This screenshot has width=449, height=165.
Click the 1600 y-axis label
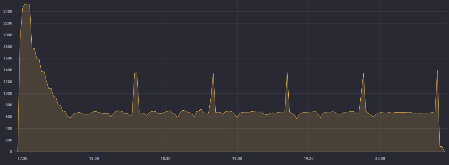[x=8, y=58]
